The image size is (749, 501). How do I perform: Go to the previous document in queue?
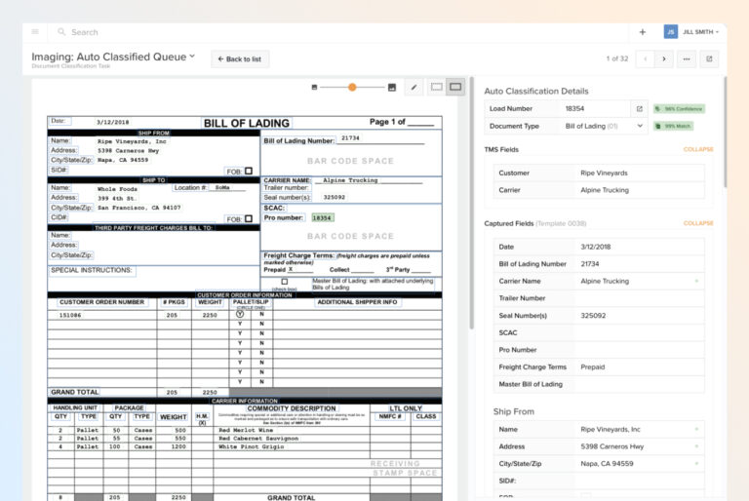[x=646, y=58]
